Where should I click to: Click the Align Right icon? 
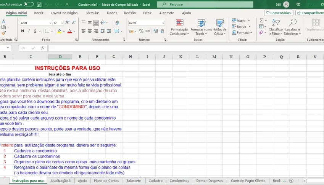96,31
